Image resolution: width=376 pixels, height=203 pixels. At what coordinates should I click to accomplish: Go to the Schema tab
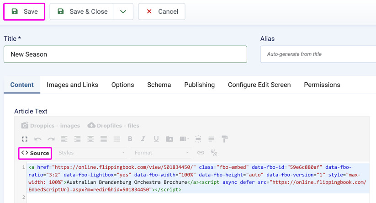click(x=159, y=85)
